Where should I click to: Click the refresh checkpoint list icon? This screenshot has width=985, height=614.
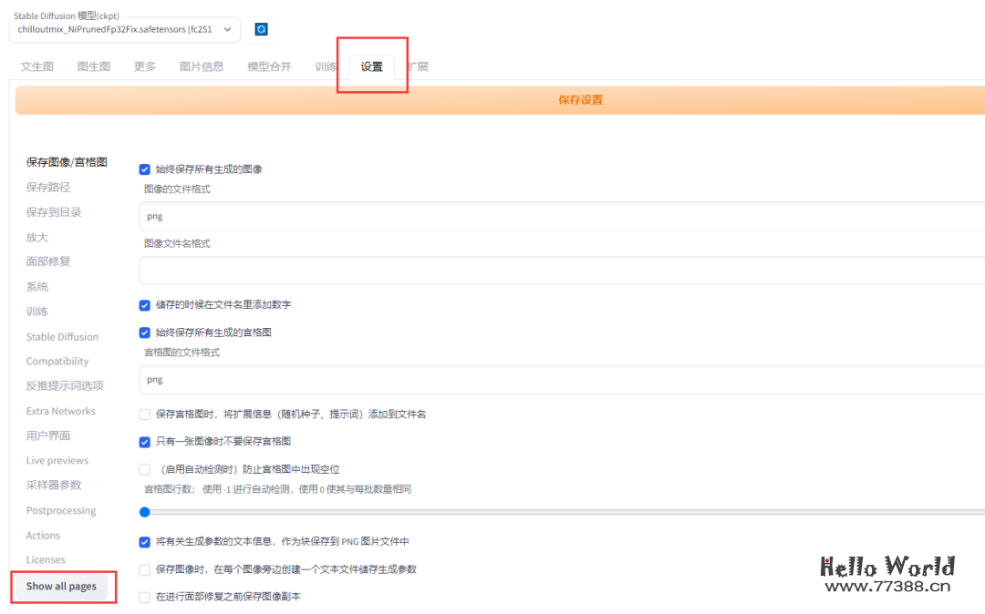coord(261,29)
